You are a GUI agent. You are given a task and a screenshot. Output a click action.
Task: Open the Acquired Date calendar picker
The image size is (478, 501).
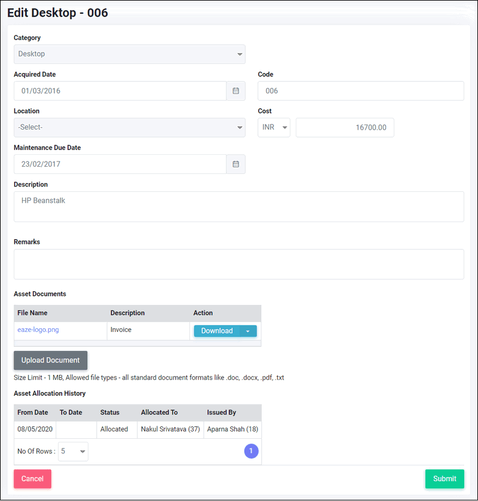tap(235, 91)
